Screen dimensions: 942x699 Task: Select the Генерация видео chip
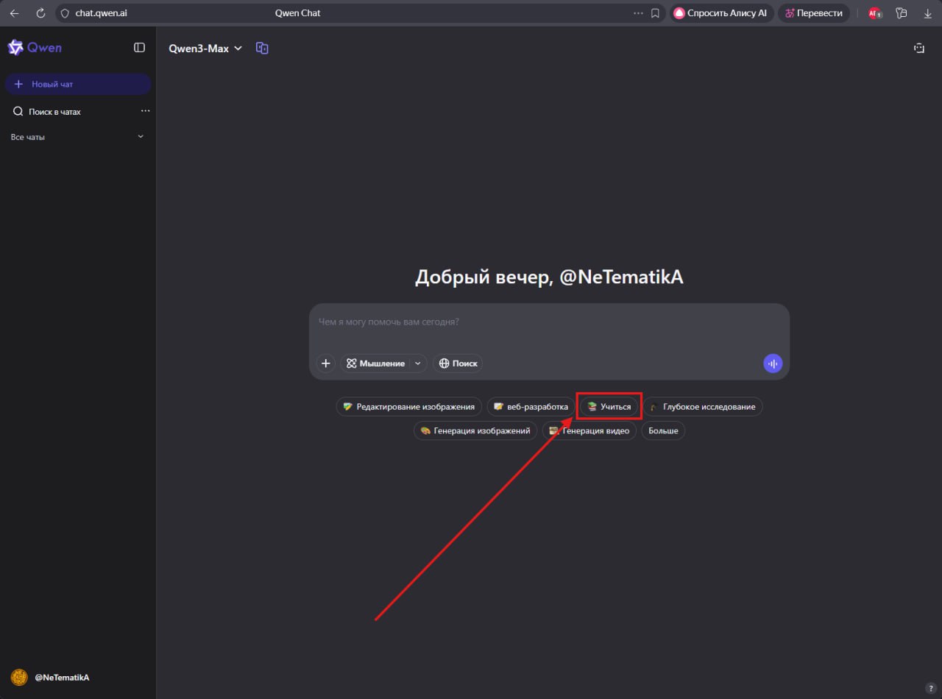589,430
